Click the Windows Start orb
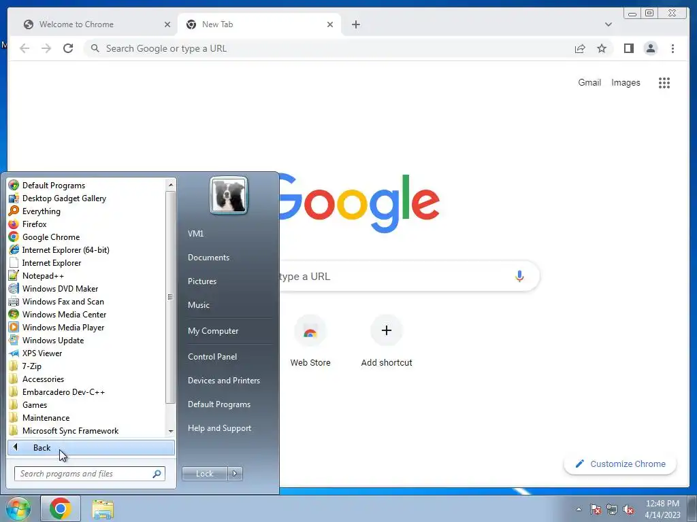697x522 pixels. 18,508
